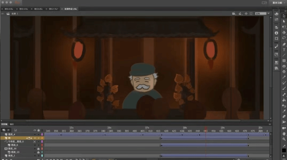Click the X visibility mark on guide layer
The height and width of the screenshot is (160, 287).
pos(35,141)
